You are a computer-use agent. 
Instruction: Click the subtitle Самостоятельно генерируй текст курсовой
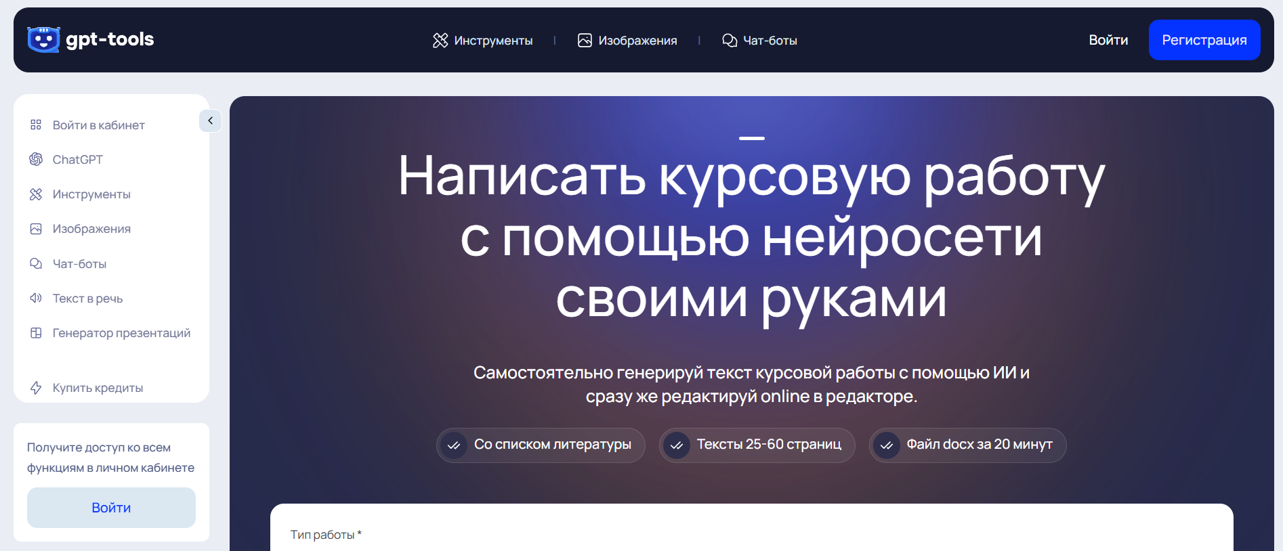click(751, 384)
